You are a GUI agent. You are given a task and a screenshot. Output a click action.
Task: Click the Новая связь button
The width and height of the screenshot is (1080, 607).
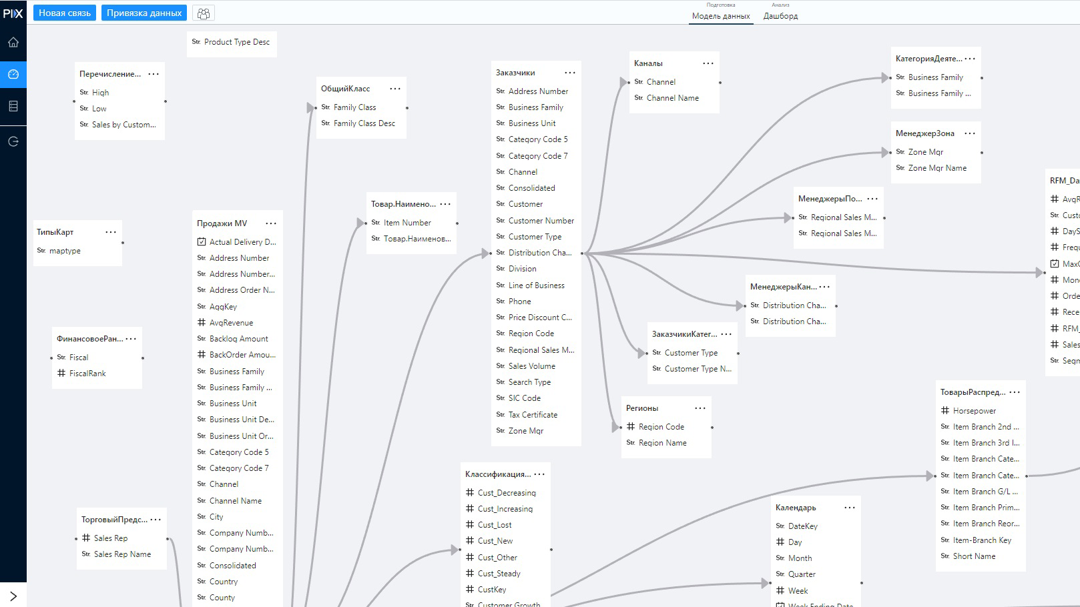[x=65, y=13]
